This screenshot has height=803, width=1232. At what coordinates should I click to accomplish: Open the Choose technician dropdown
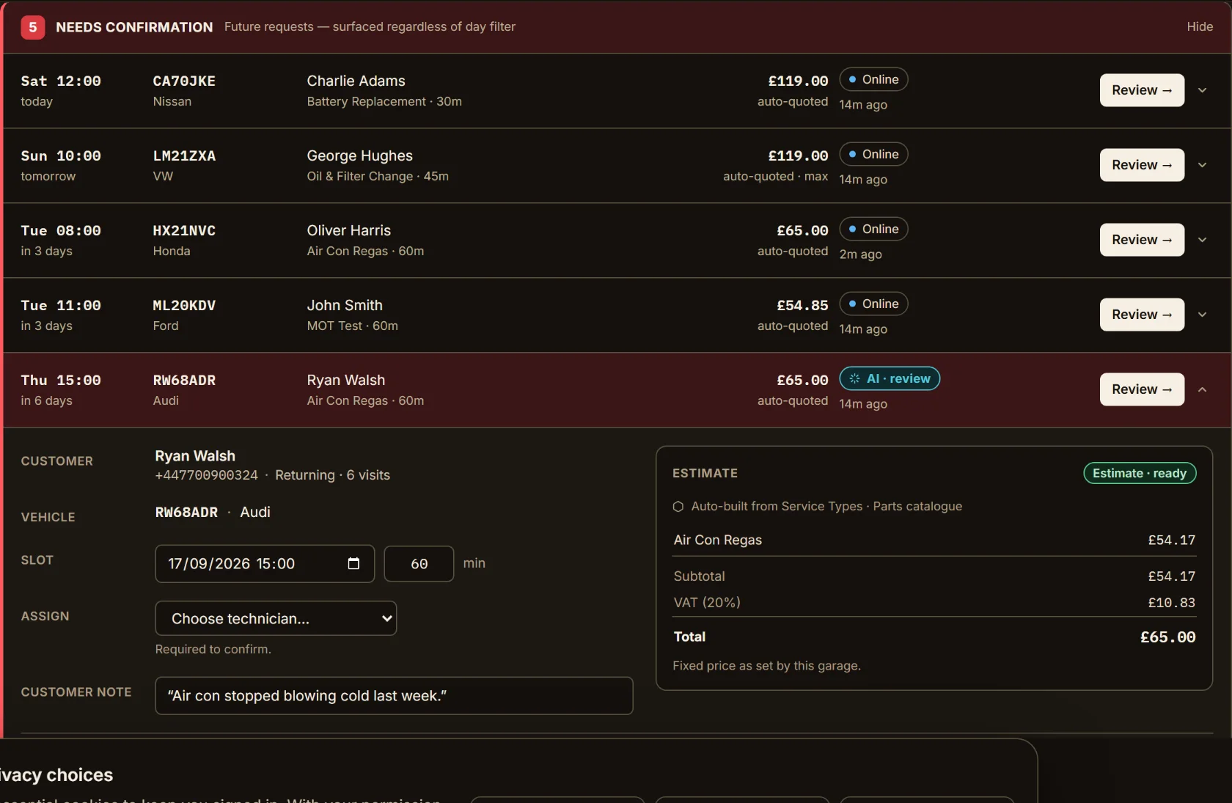click(276, 618)
